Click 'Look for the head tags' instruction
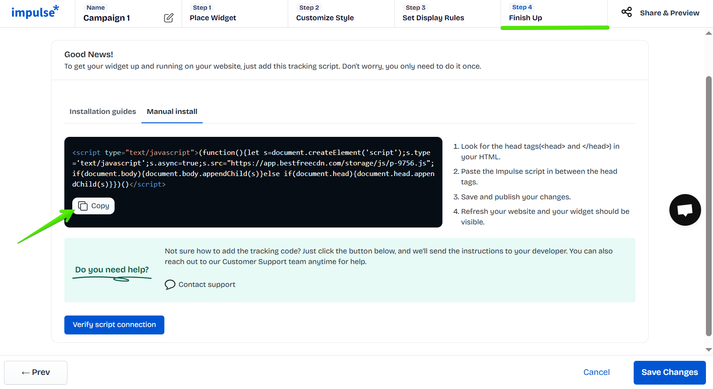 point(540,152)
